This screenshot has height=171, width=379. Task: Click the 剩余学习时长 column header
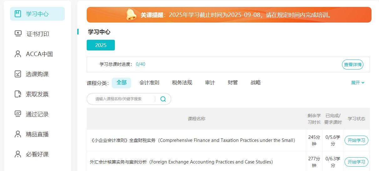point(314,119)
